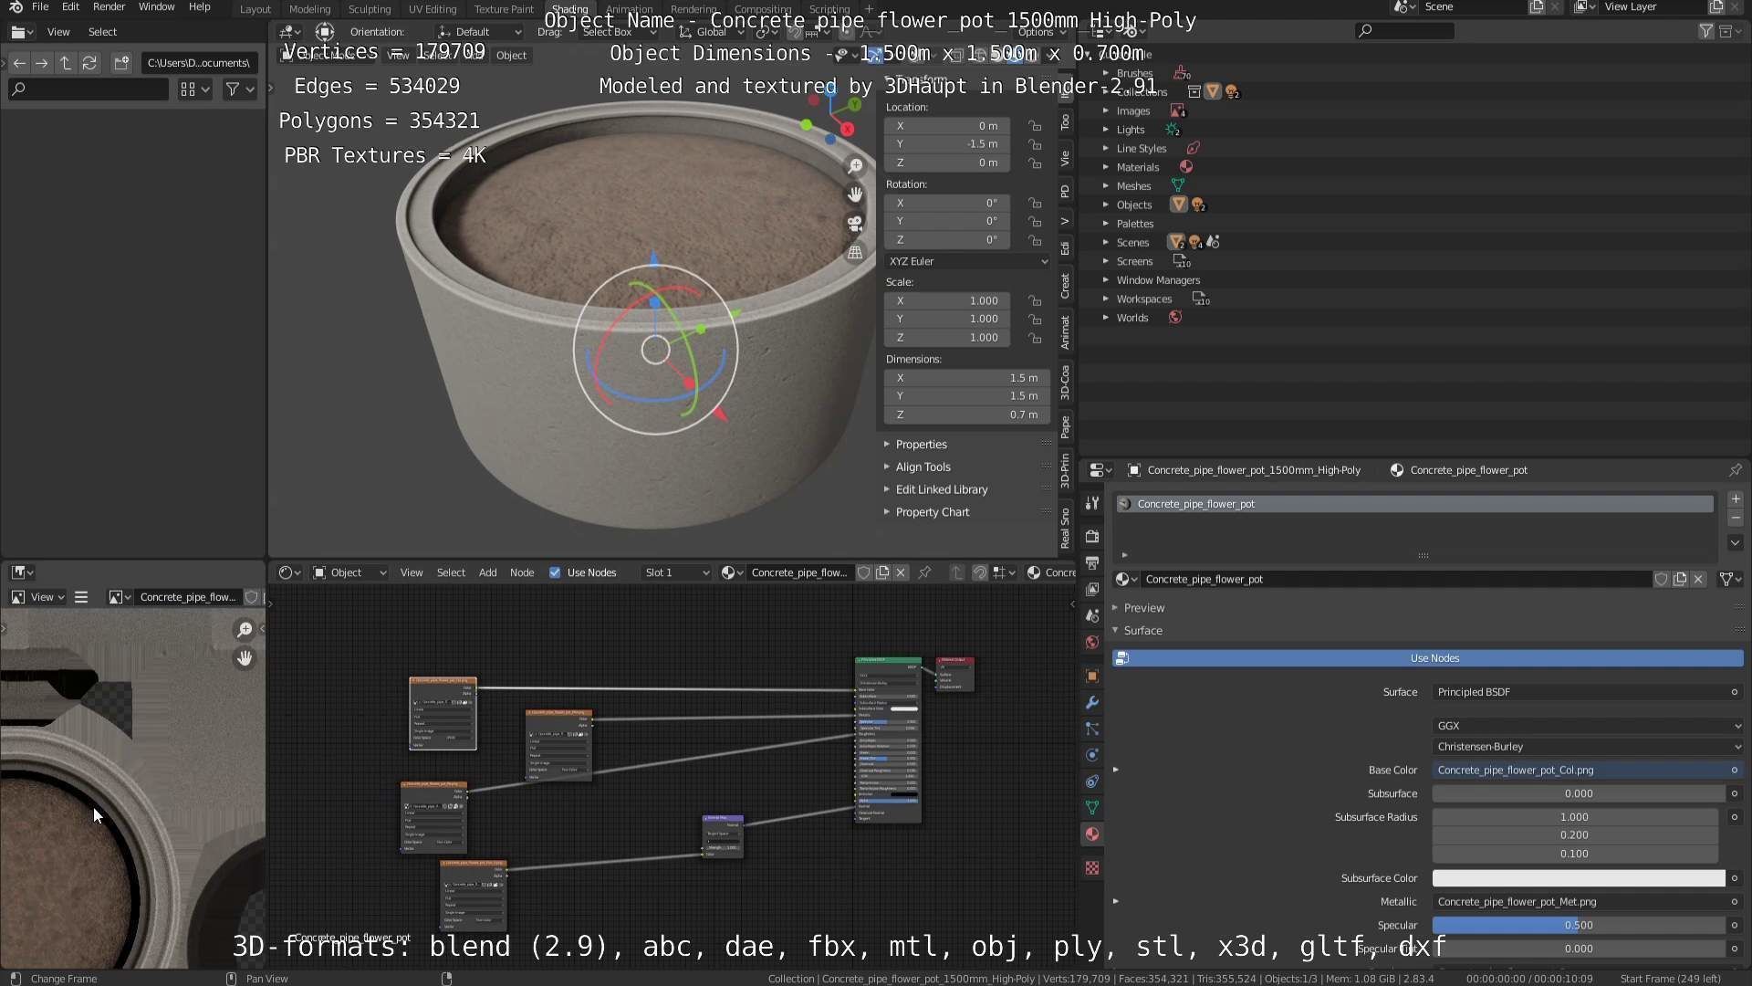Click the Specular 0.500 slider

[1579, 926]
